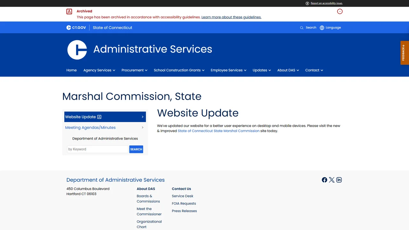409x230 pixels.
Task: Click the CT.GOV logo
Action: [76, 27]
